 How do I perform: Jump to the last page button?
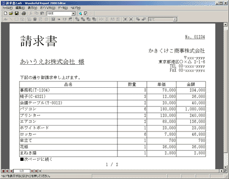click(x=36, y=171)
